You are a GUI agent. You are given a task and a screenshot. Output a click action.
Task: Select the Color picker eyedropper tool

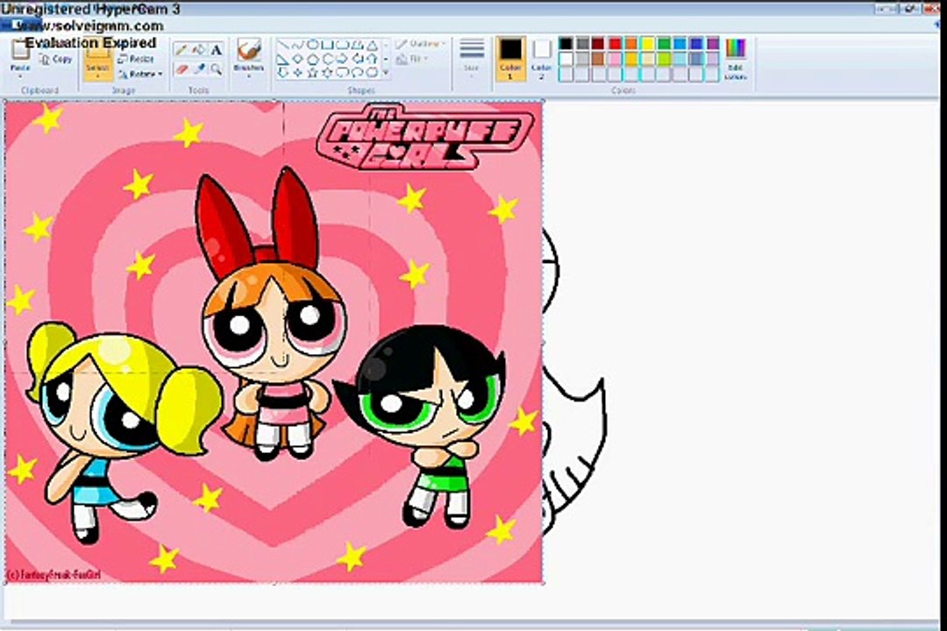[199, 69]
